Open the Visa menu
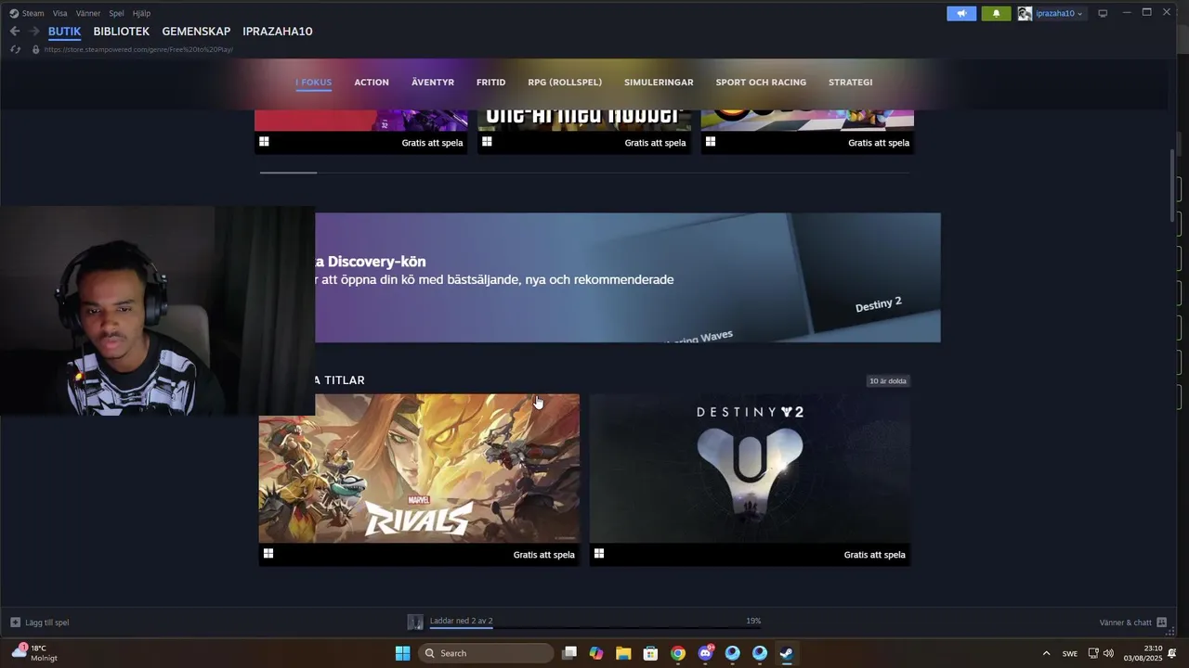This screenshot has width=1189, height=668. point(60,13)
